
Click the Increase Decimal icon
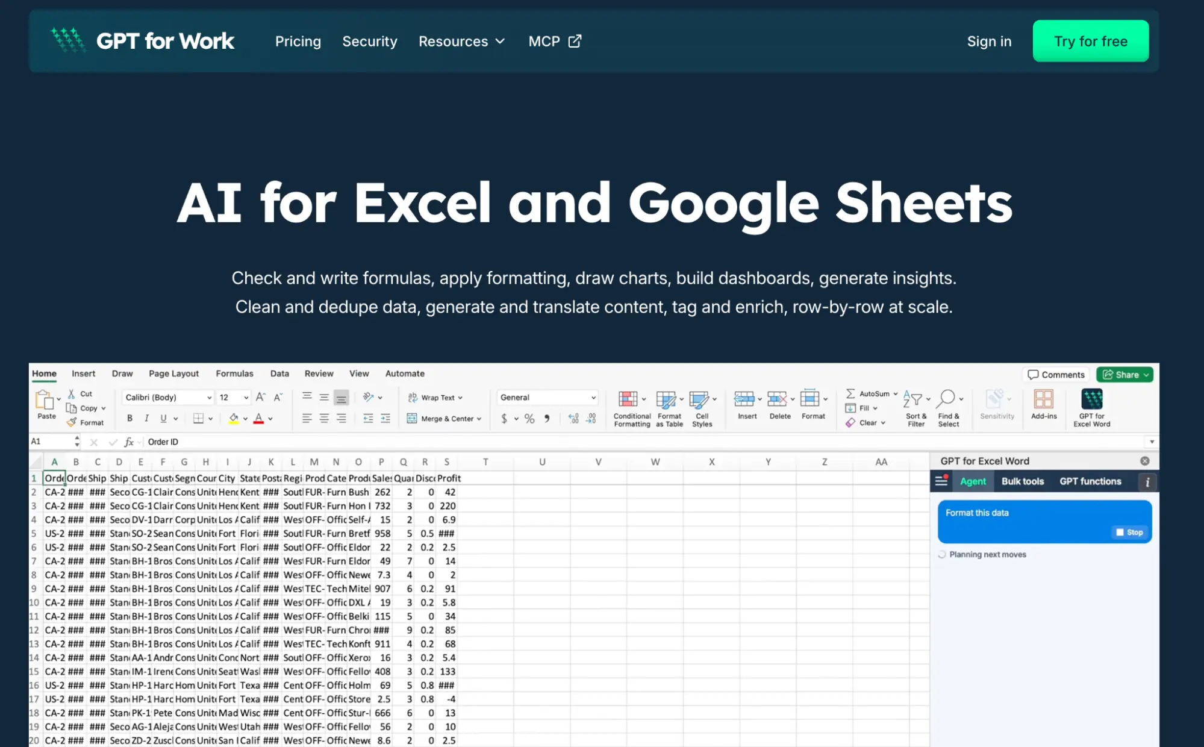[573, 418]
